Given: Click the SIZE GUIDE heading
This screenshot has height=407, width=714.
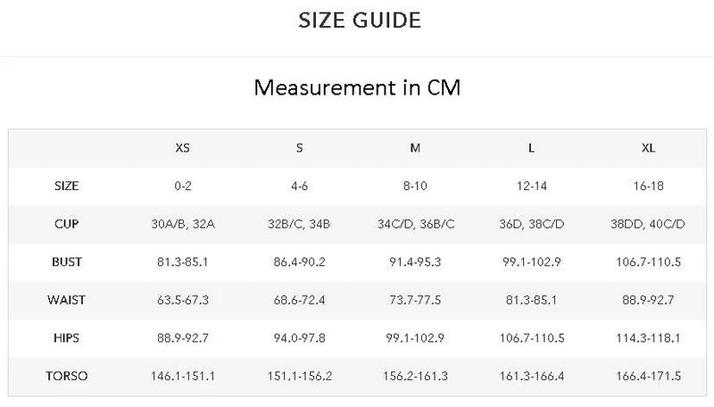Looking at the screenshot, I should pos(360,21).
